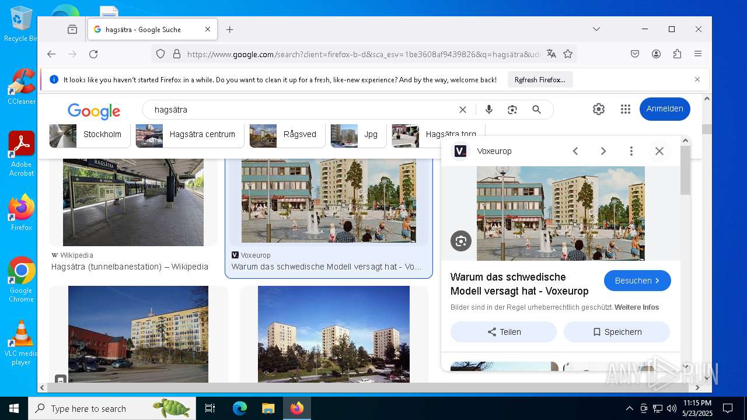Screen dimensions: 747x420
Task: Expand the list all tabs dropdown arrow
Action: tap(596, 29)
